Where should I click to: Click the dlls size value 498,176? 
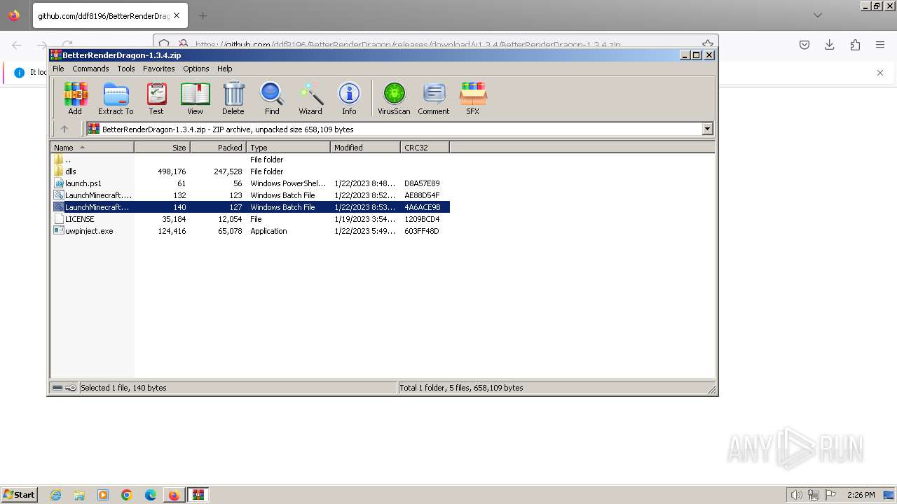172,171
